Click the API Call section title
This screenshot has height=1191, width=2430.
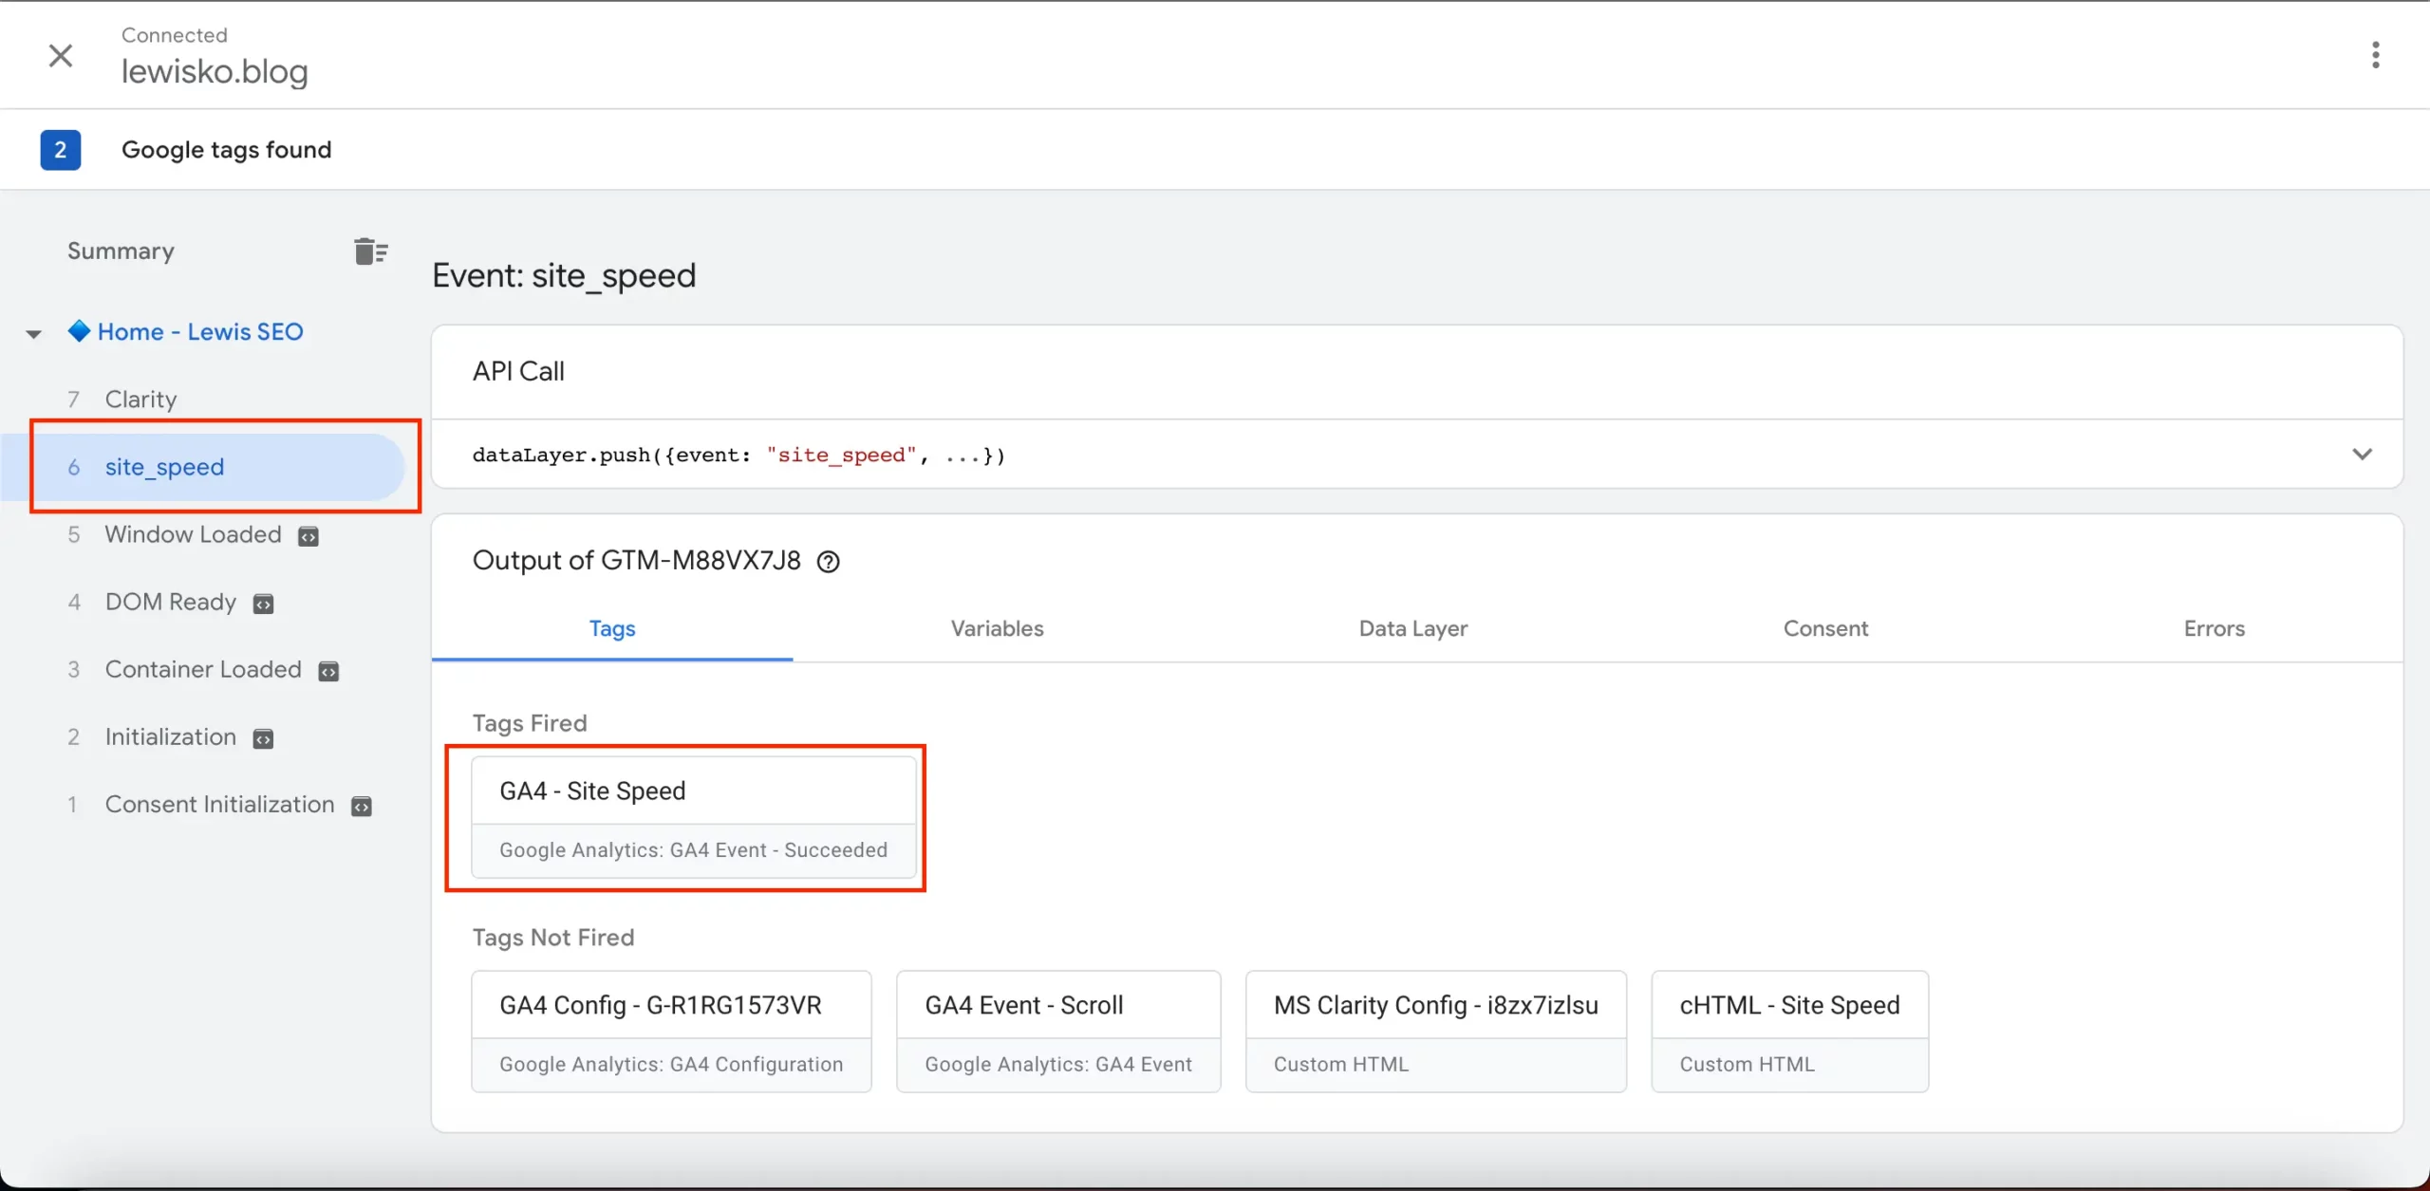coord(518,371)
